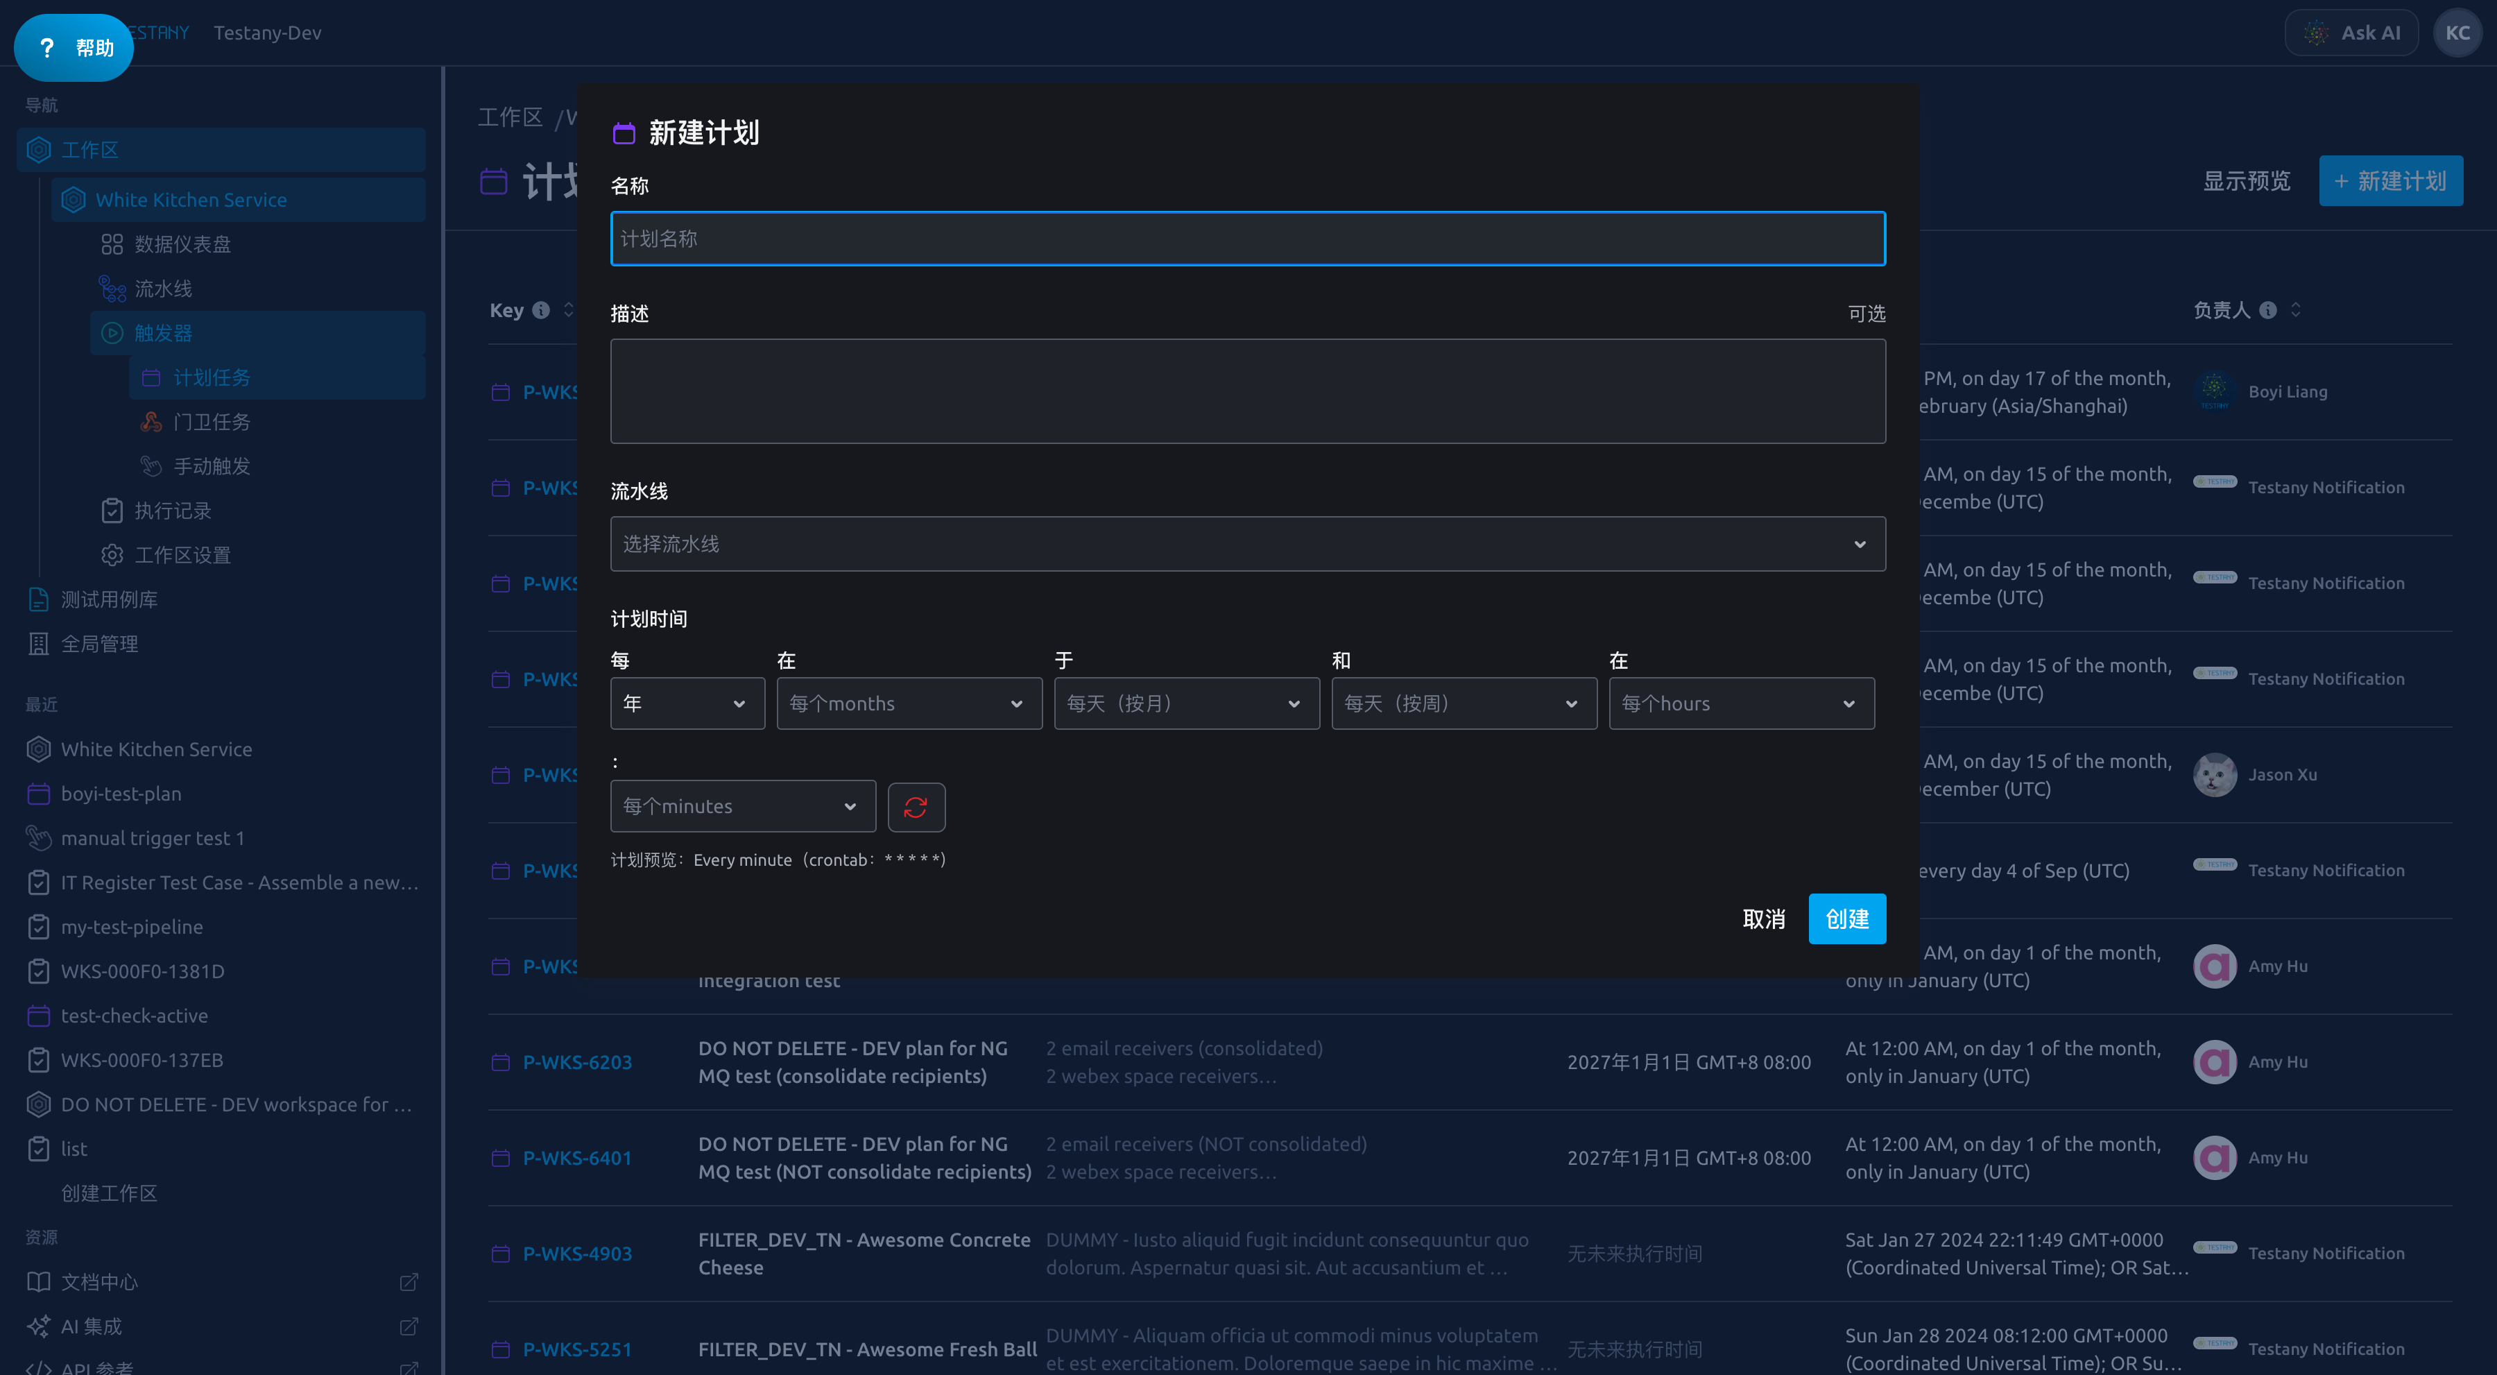Open the 帮助 help bubble
Viewport: 2497px width, 1375px height.
pyautogui.click(x=74, y=47)
